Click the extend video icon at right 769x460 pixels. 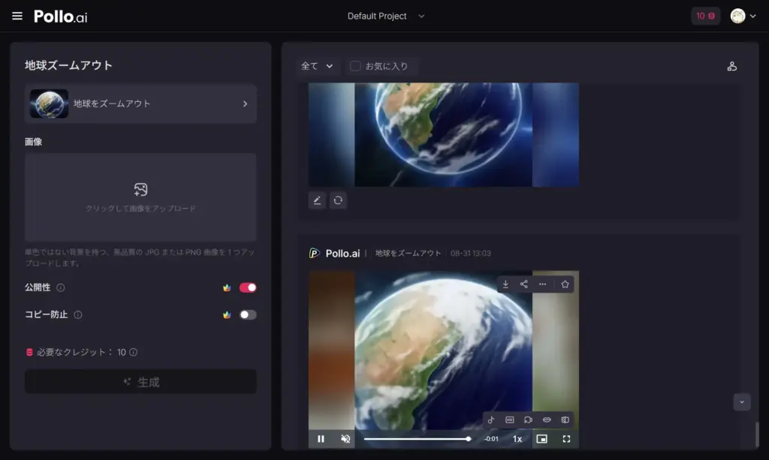565,419
